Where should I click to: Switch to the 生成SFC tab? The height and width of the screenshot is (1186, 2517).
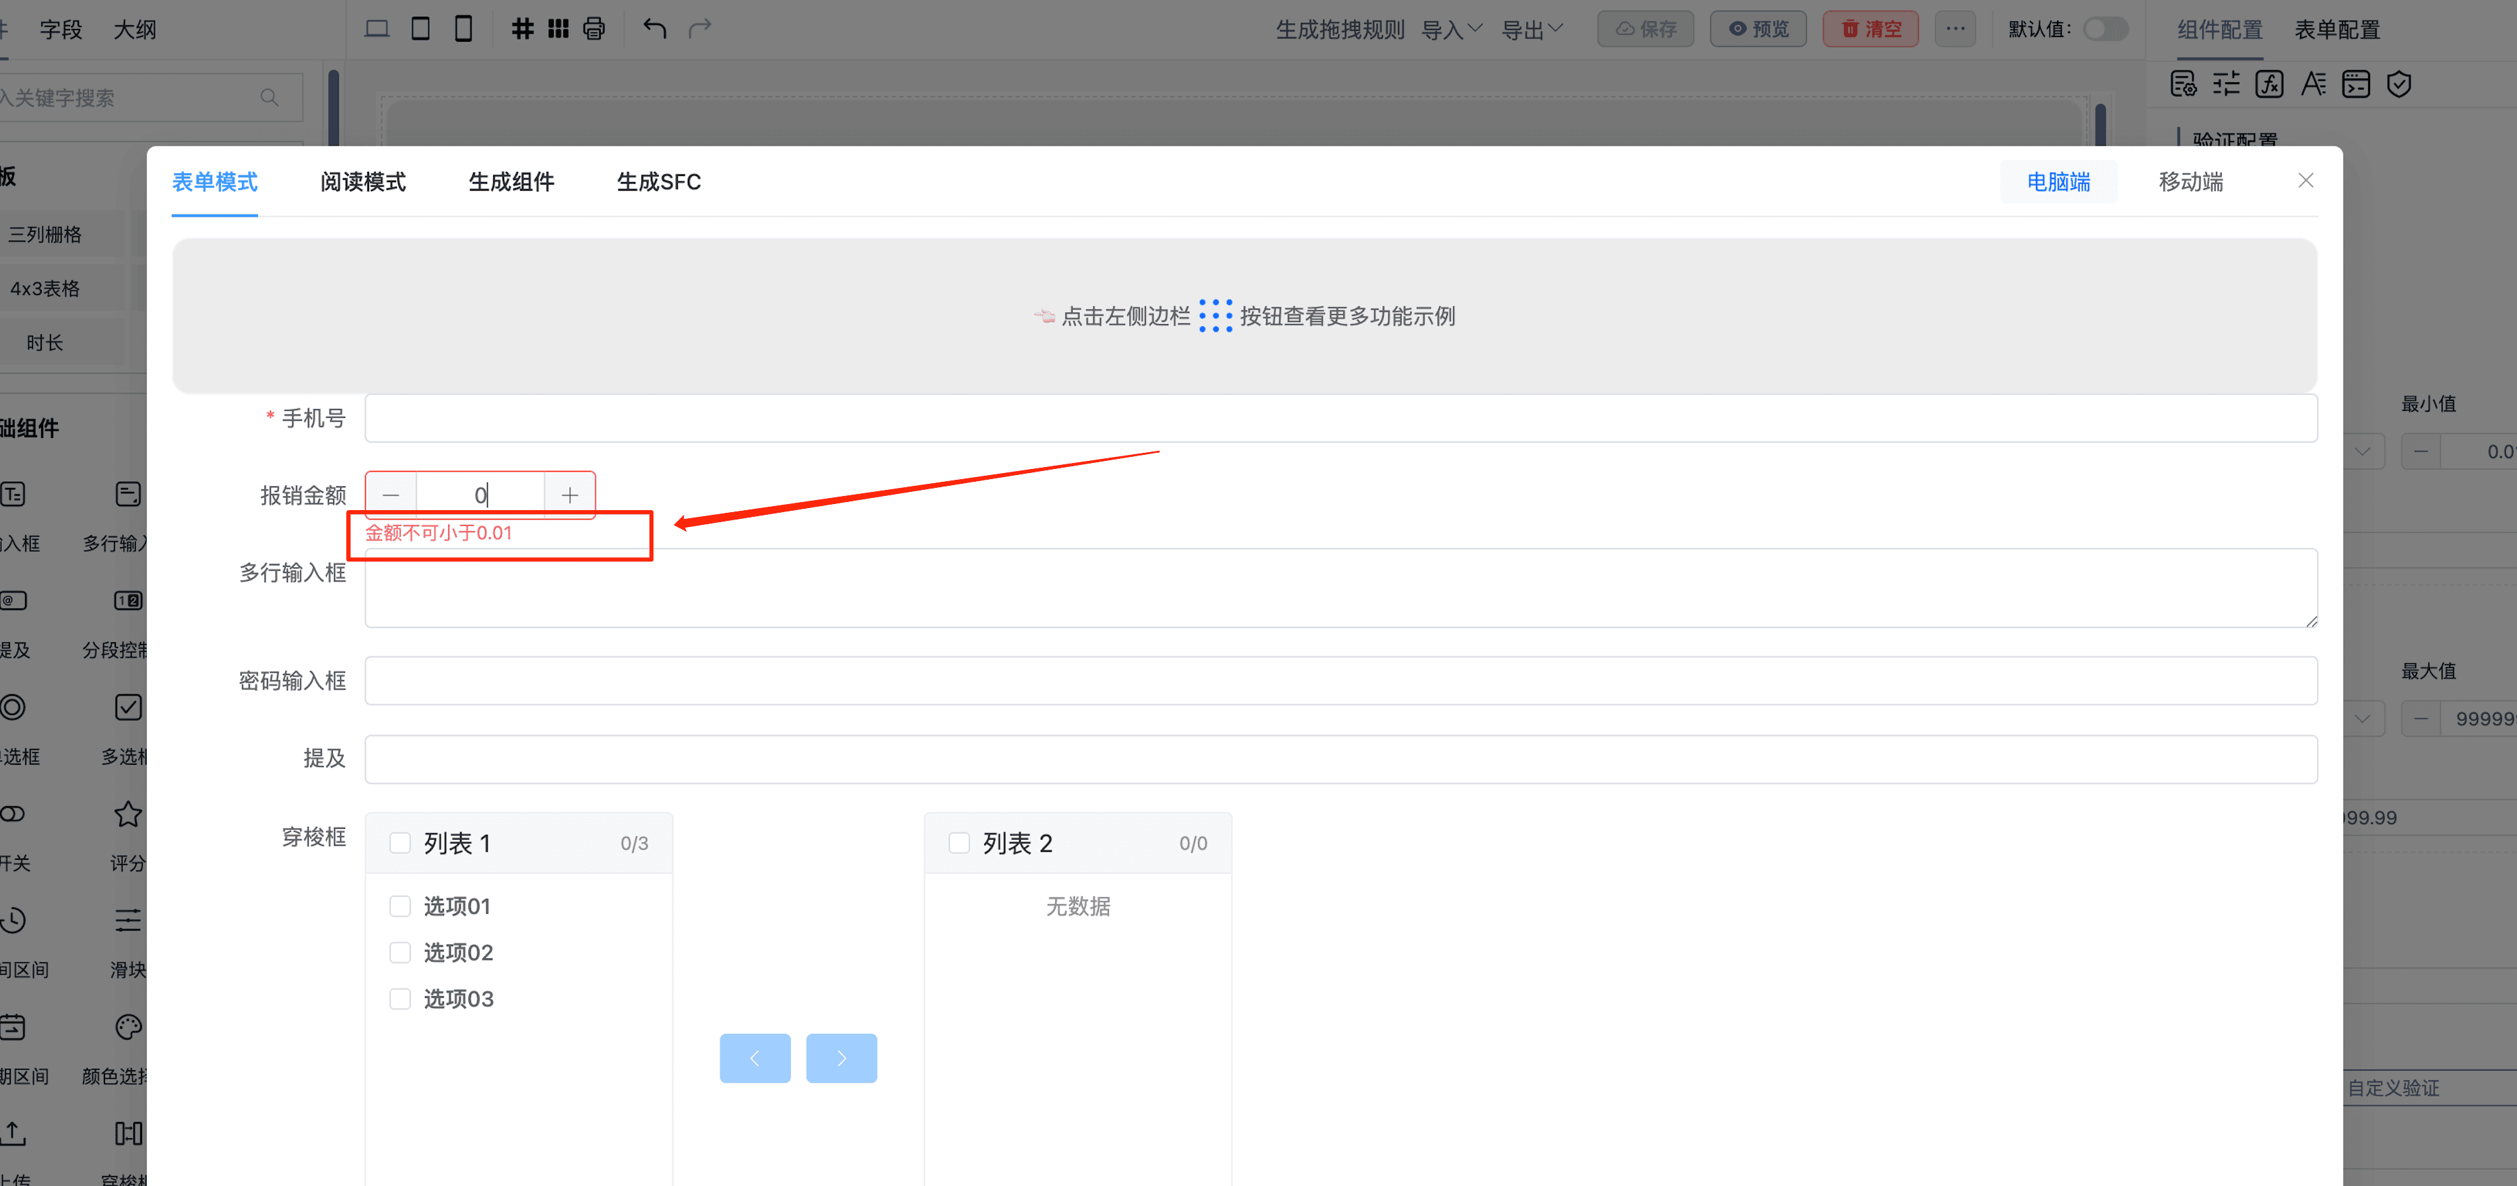pyautogui.click(x=659, y=182)
